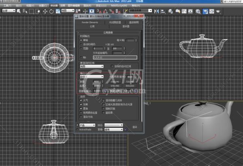Open the Curve Editor
Image resolution: width=243 pixels, height=166 pixels.
tap(184, 11)
